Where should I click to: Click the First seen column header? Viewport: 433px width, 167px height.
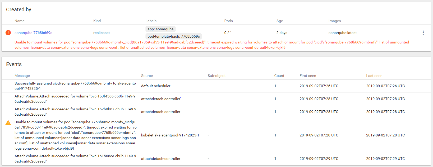tap(308, 76)
